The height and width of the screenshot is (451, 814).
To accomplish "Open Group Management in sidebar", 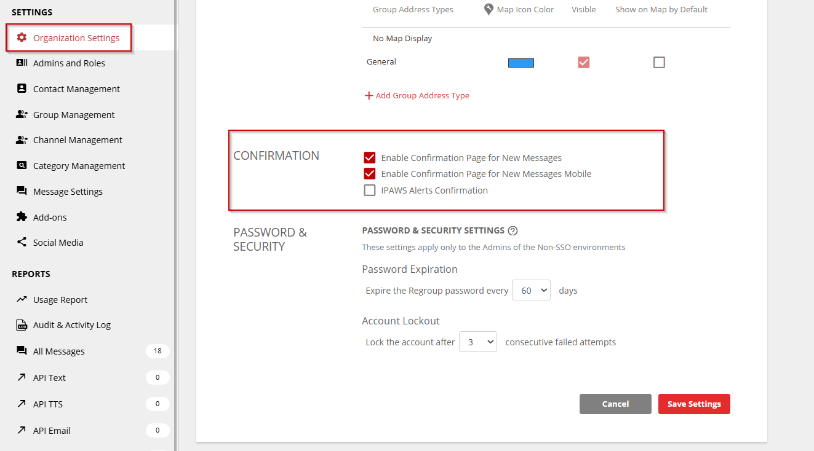I will [74, 115].
